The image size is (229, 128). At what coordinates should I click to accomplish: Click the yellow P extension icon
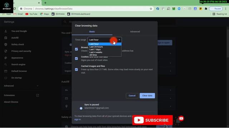tap(200, 9)
